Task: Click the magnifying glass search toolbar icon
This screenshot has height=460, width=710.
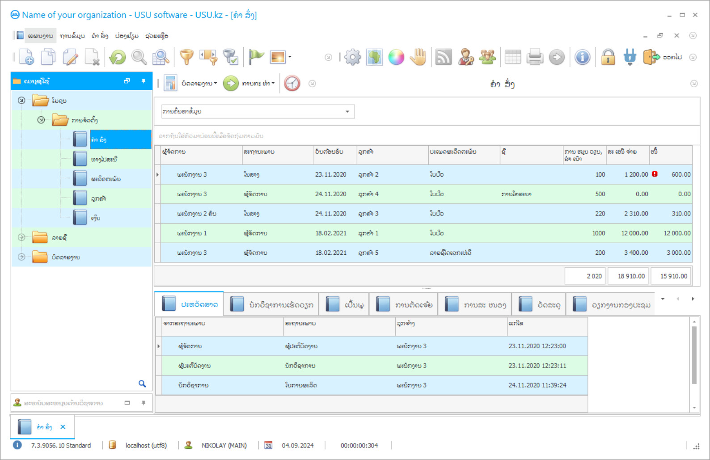Action: tap(139, 57)
